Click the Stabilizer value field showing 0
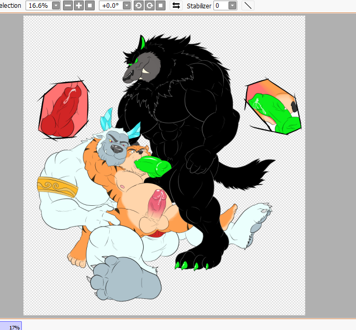356x330 pixels. pos(219,6)
